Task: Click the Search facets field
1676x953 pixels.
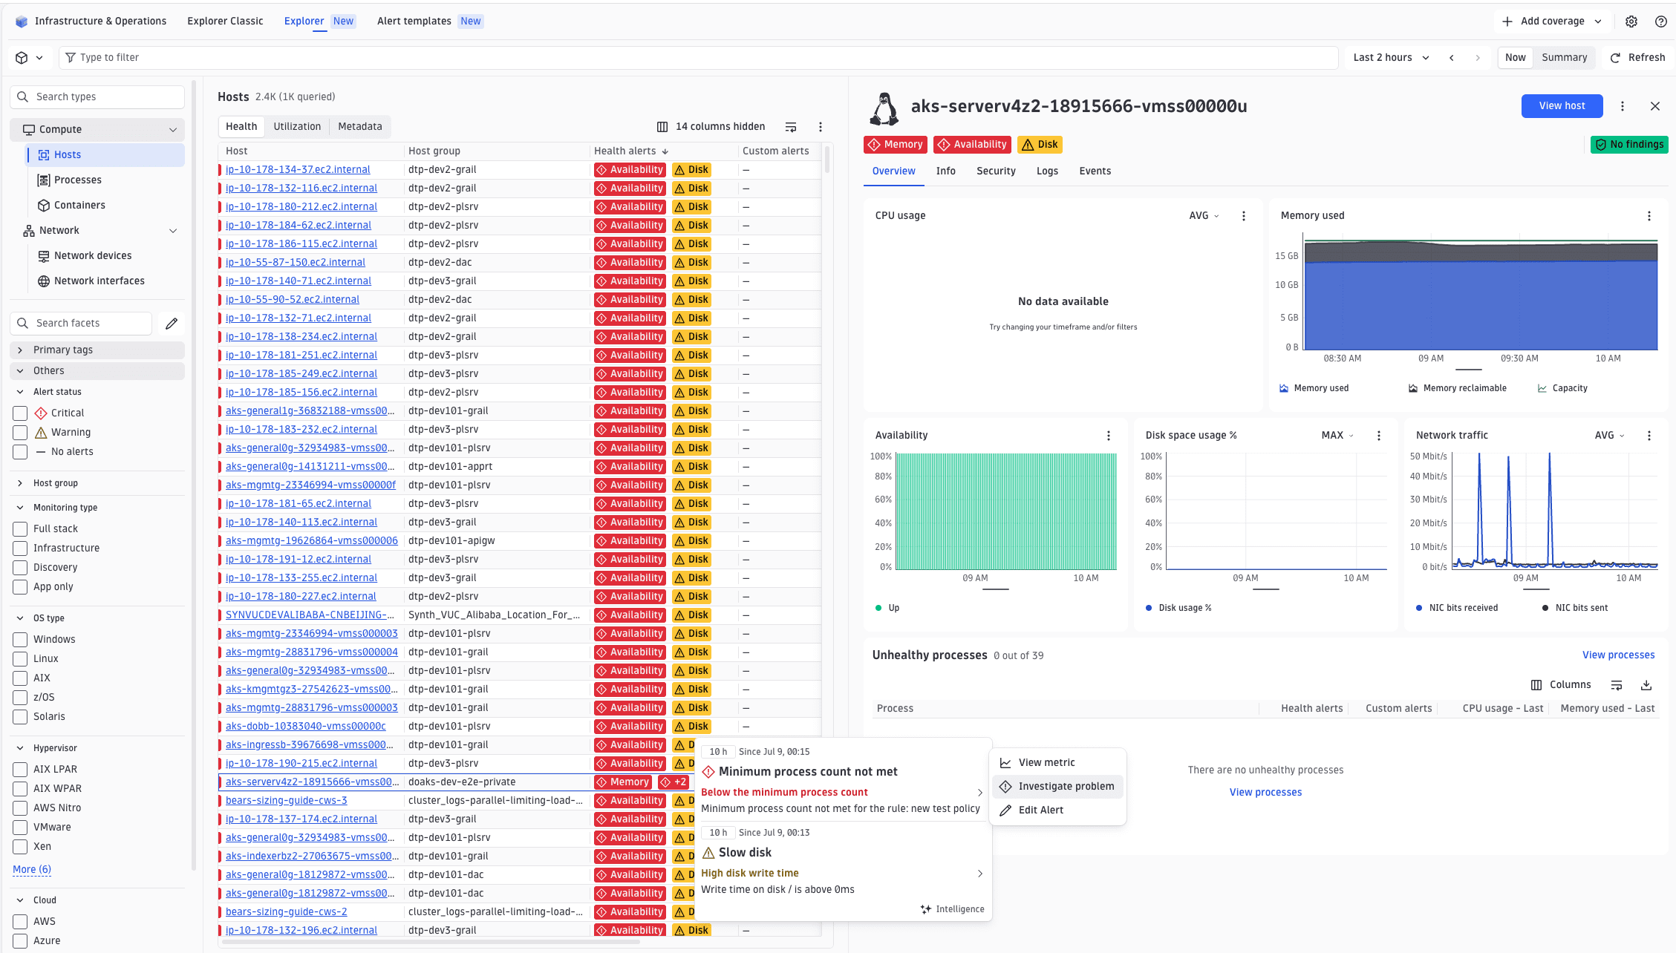Action: pos(81,323)
